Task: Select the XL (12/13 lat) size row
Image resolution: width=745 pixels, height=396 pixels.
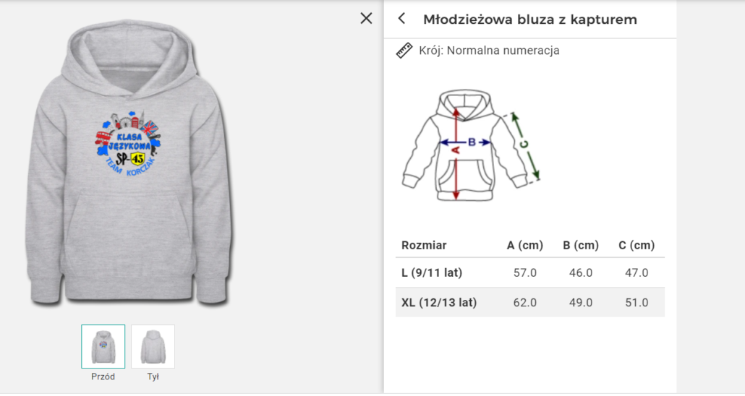Action: 439,303
